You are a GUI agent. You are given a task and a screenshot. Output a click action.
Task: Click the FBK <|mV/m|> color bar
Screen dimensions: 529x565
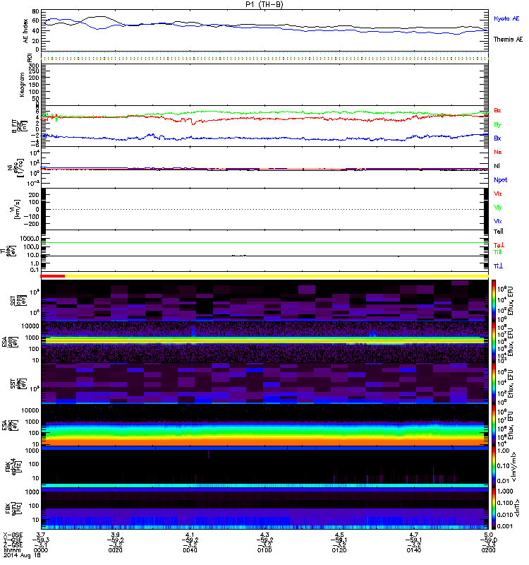pos(494,467)
